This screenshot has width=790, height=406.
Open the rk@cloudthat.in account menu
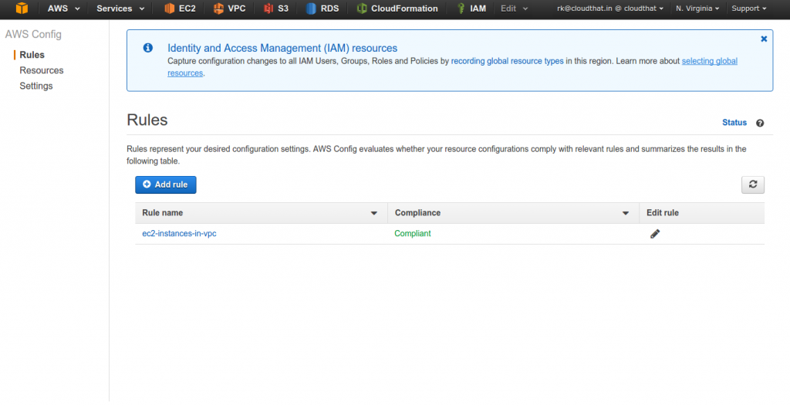609,8
